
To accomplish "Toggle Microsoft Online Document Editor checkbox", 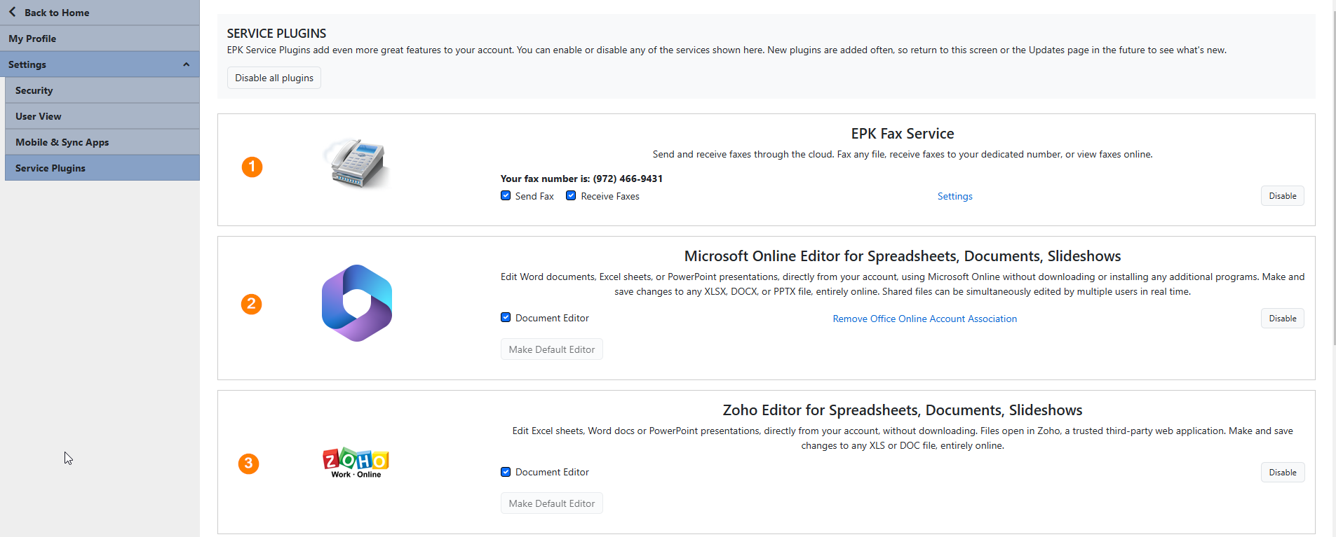I will click(x=506, y=318).
